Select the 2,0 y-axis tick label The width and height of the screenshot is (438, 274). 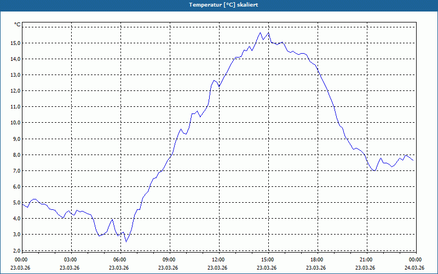point(16,250)
